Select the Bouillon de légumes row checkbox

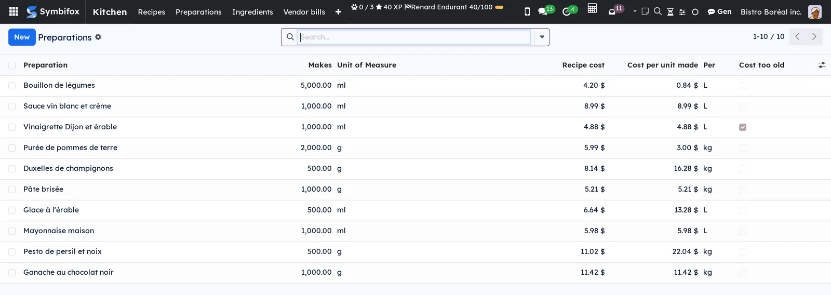[x=12, y=86]
